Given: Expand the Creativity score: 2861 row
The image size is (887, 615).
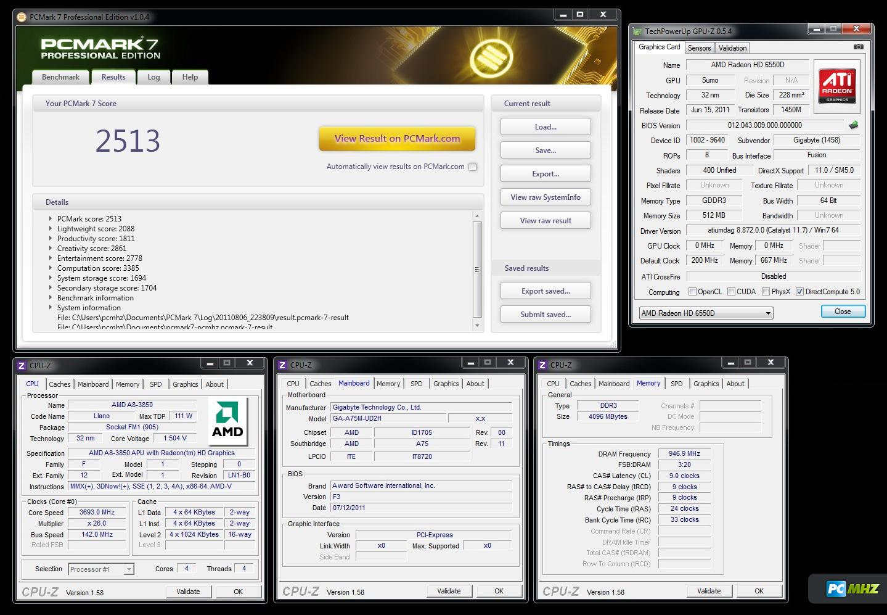Looking at the screenshot, I should tap(51, 248).
